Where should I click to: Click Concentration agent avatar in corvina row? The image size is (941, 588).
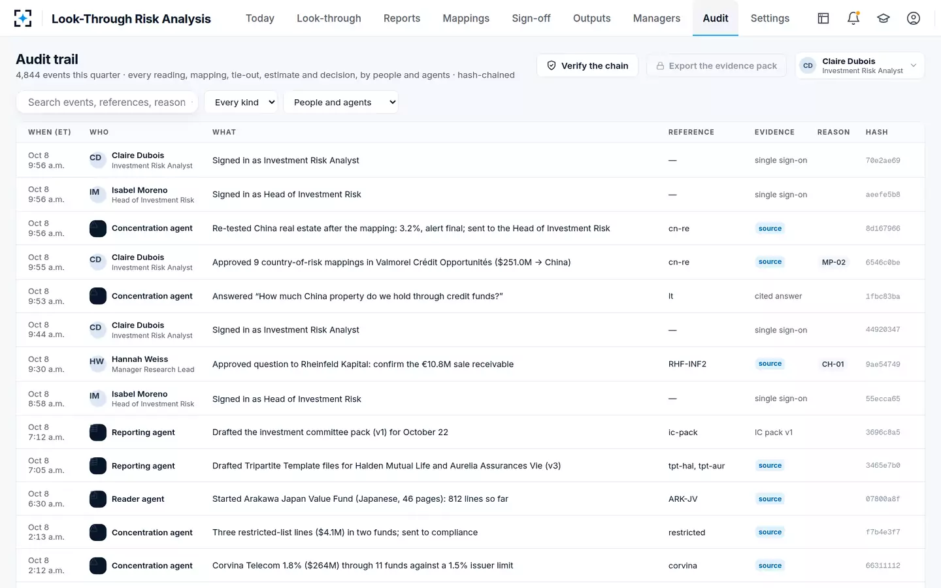pyautogui.click(x=98, y=566)
